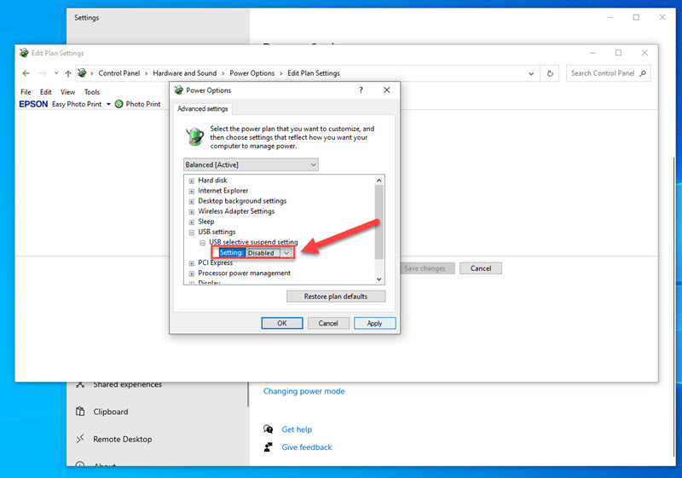Click Get help link in Settings
Viewport: 682px width, 478px height.
[297, 429]
